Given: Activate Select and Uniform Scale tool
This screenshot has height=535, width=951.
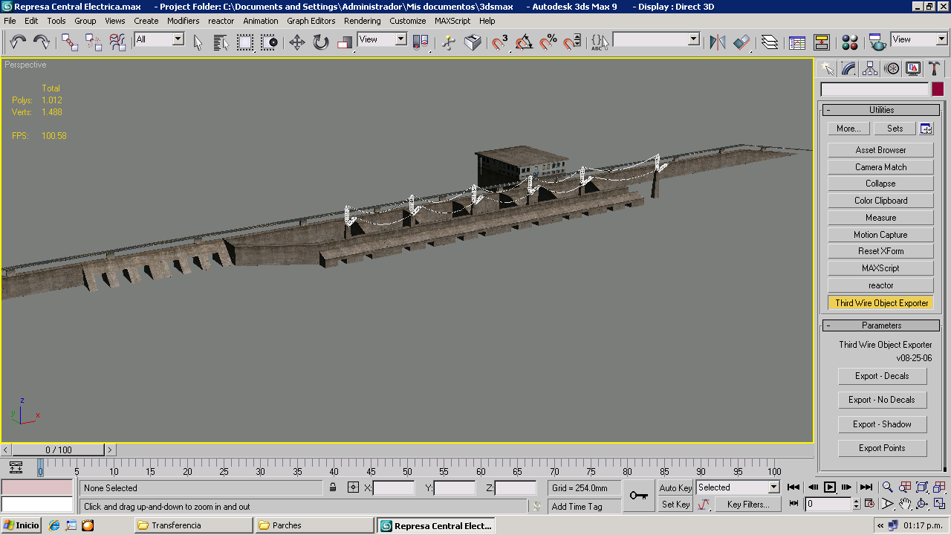Looking at the screenshot, I should click(x=345, y=42).
